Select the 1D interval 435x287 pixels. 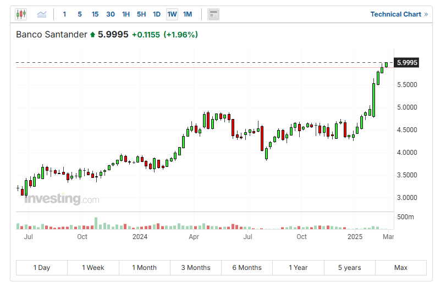(x=157, y=14)
